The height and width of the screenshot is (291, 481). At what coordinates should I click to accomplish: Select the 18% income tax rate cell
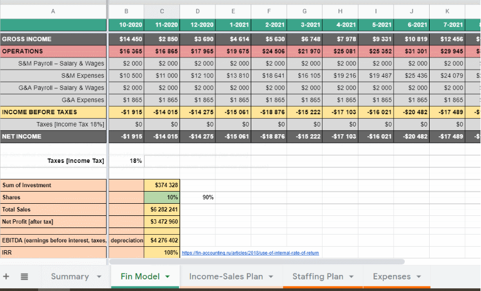tap(126, 161)
